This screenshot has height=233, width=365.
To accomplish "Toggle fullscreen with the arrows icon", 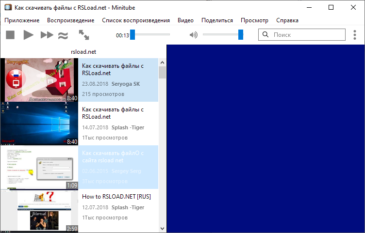I will coord(84,35).
